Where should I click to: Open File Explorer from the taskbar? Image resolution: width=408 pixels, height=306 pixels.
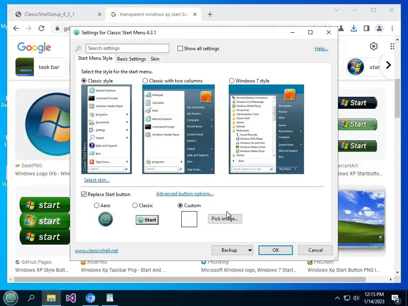51,298
